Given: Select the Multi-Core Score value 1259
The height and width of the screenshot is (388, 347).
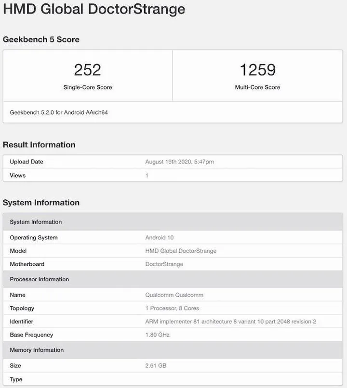Looking at the screenshot, I should (x=258, y=69).
